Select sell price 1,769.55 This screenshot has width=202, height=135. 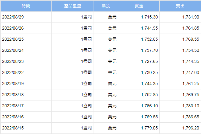191,39
